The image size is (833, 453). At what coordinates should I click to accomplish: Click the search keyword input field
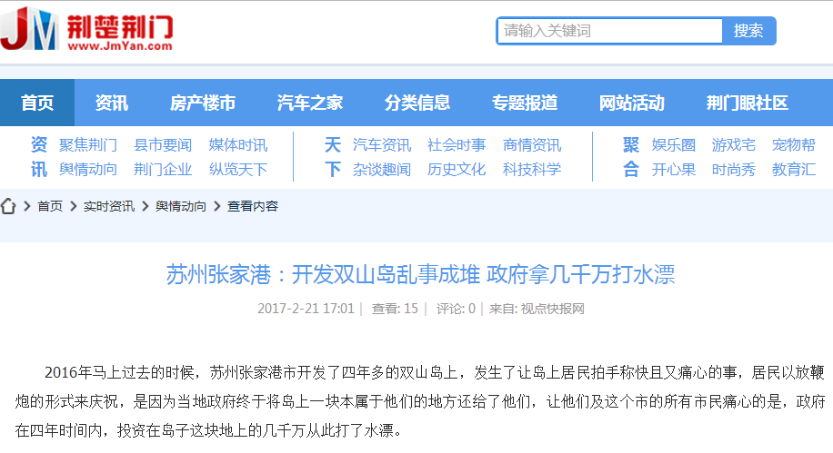point(609,31)
